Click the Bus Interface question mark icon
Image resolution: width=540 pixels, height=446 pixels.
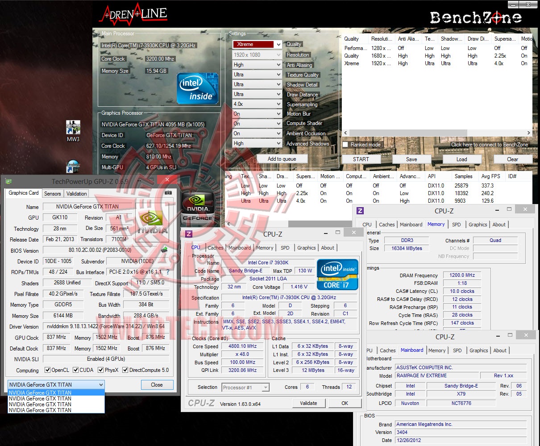168,272
